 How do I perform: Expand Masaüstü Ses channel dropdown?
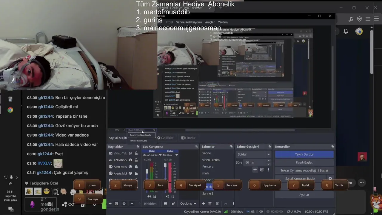pos(160,155)
